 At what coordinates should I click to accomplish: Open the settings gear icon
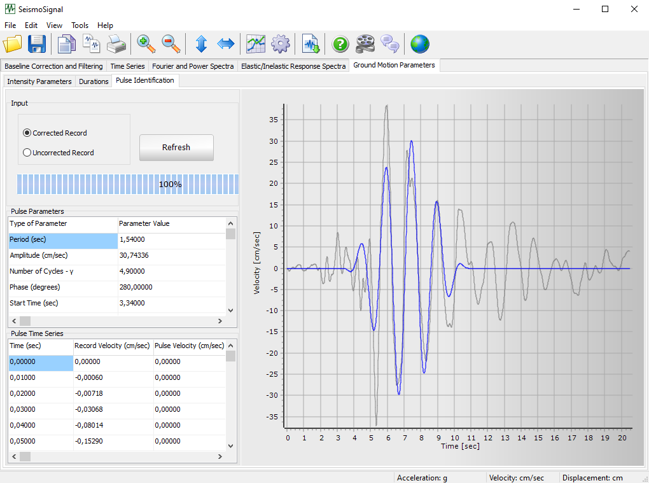pos(281,44)
